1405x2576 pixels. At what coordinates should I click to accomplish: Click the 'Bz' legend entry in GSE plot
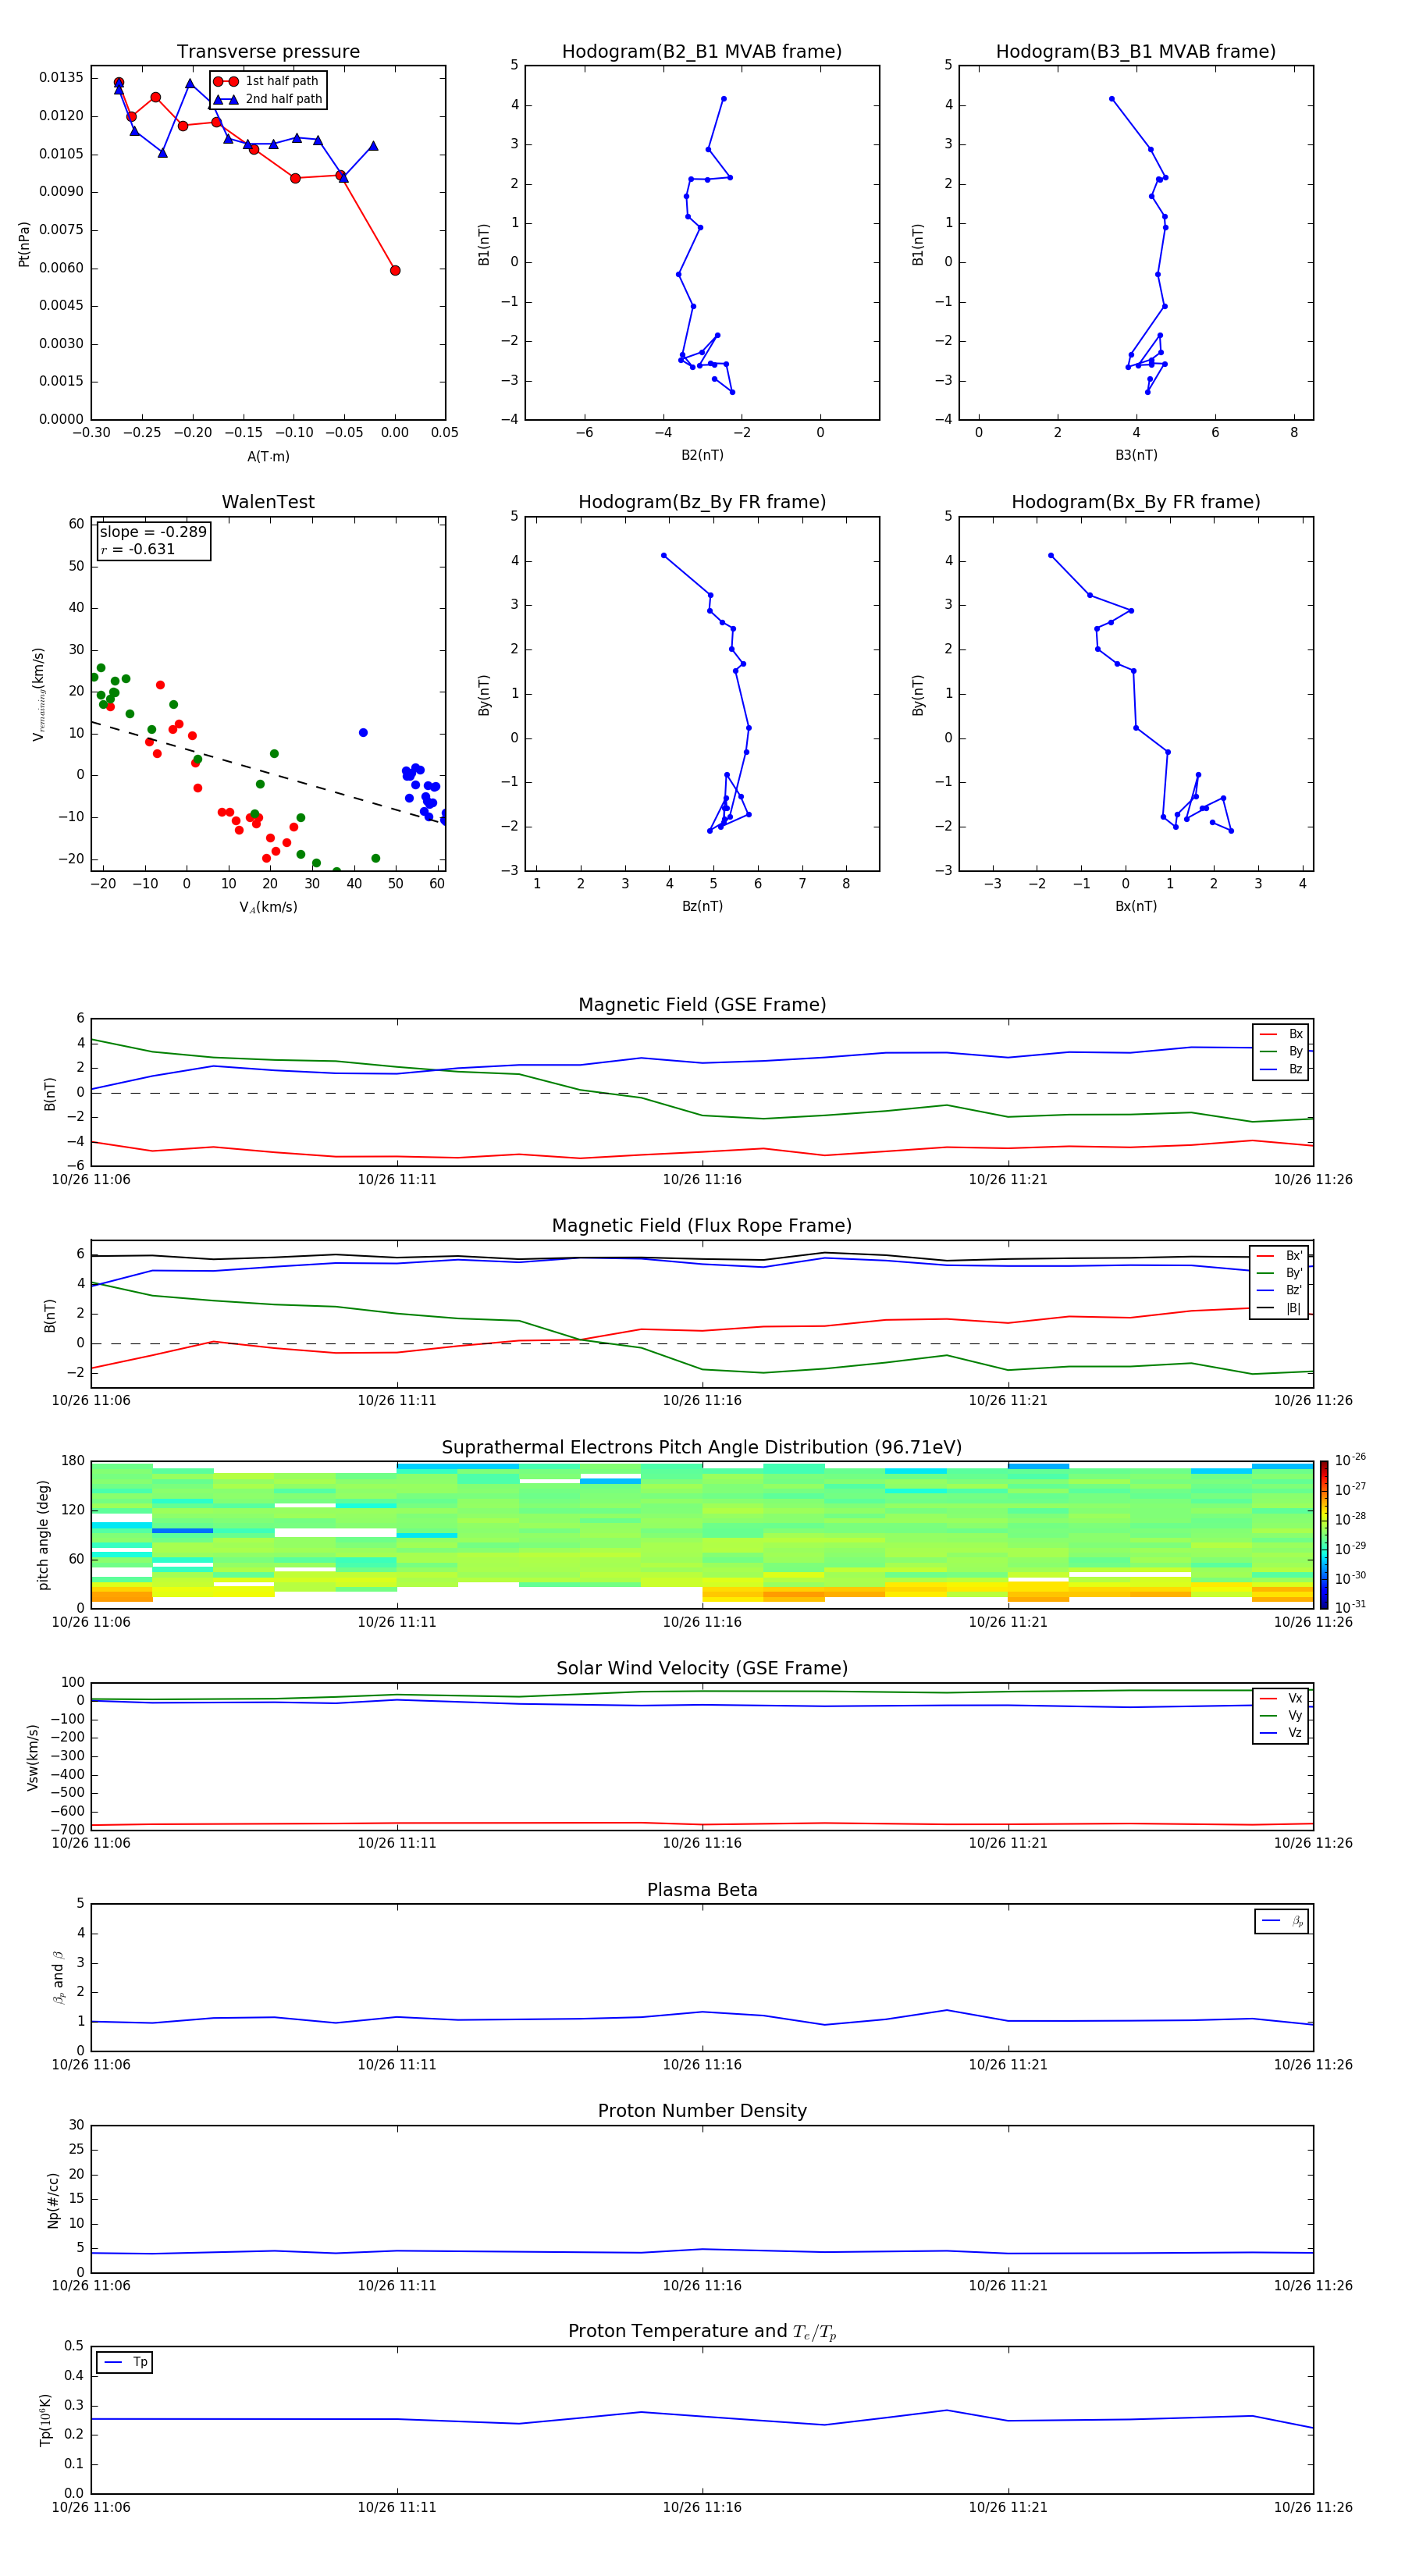[x=1281, y=1069]
